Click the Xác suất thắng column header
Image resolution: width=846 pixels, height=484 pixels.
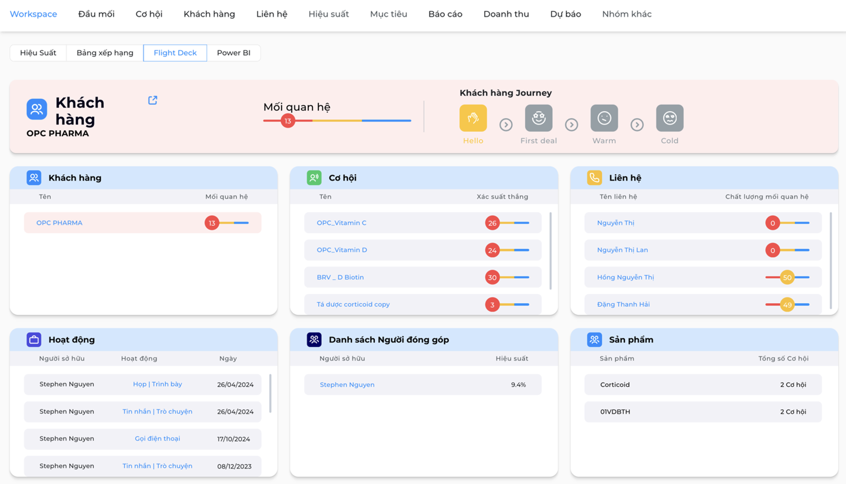pos(502,197)
